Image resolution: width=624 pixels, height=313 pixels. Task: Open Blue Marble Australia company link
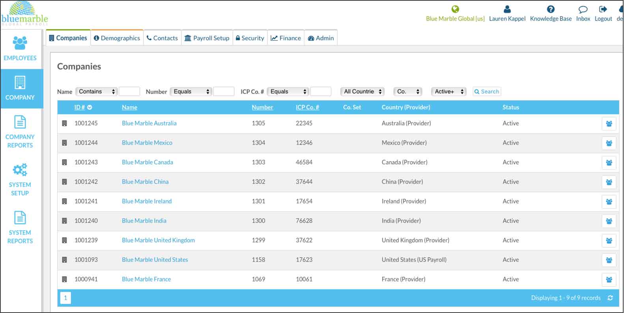[x=149, y=123]
